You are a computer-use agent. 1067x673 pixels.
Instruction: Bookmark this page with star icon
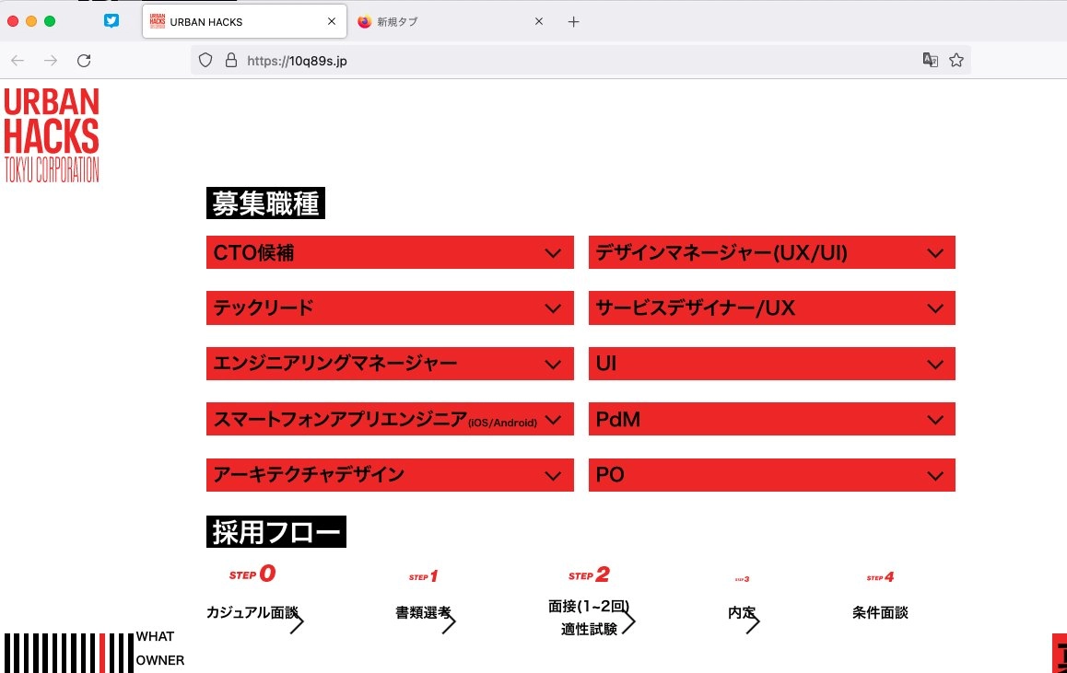click(x=956, y=61)
